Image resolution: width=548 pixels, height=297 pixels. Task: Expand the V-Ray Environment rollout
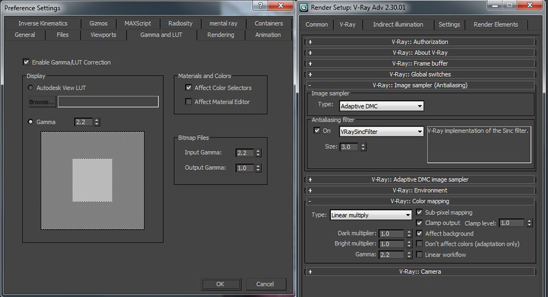tap(420, 190)
